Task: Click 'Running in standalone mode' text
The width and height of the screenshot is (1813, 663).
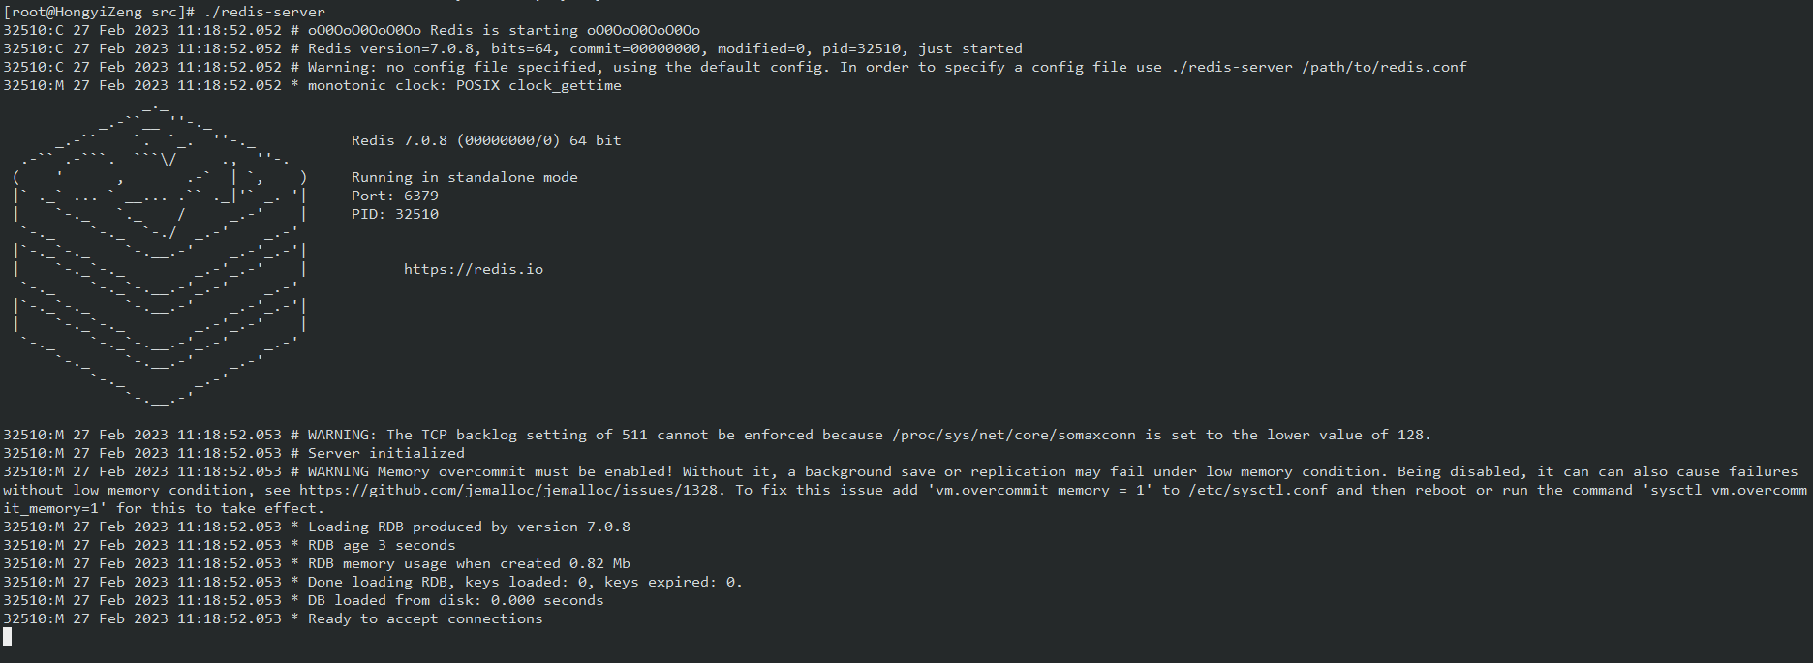Action: [464, 177]
